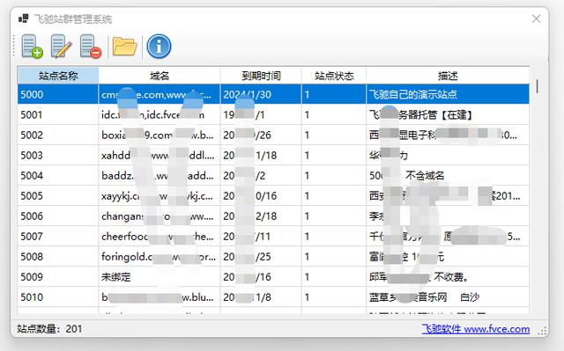The image size is (564, 351).
Task: Sort by 域名 column header
Action: pos(159,76)
